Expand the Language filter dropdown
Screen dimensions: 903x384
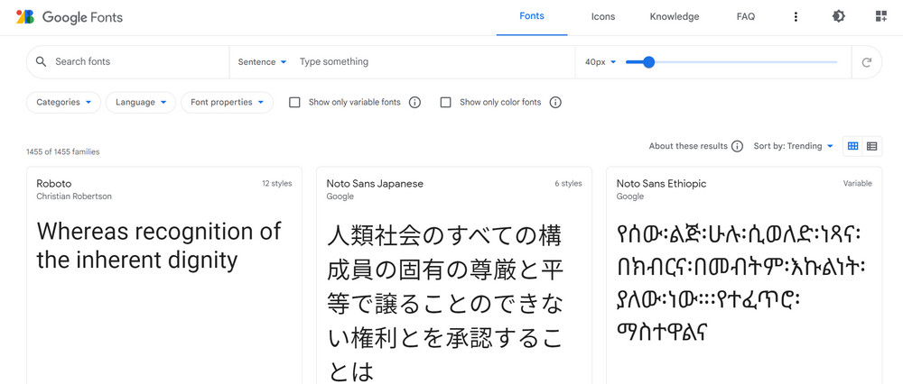141,103
